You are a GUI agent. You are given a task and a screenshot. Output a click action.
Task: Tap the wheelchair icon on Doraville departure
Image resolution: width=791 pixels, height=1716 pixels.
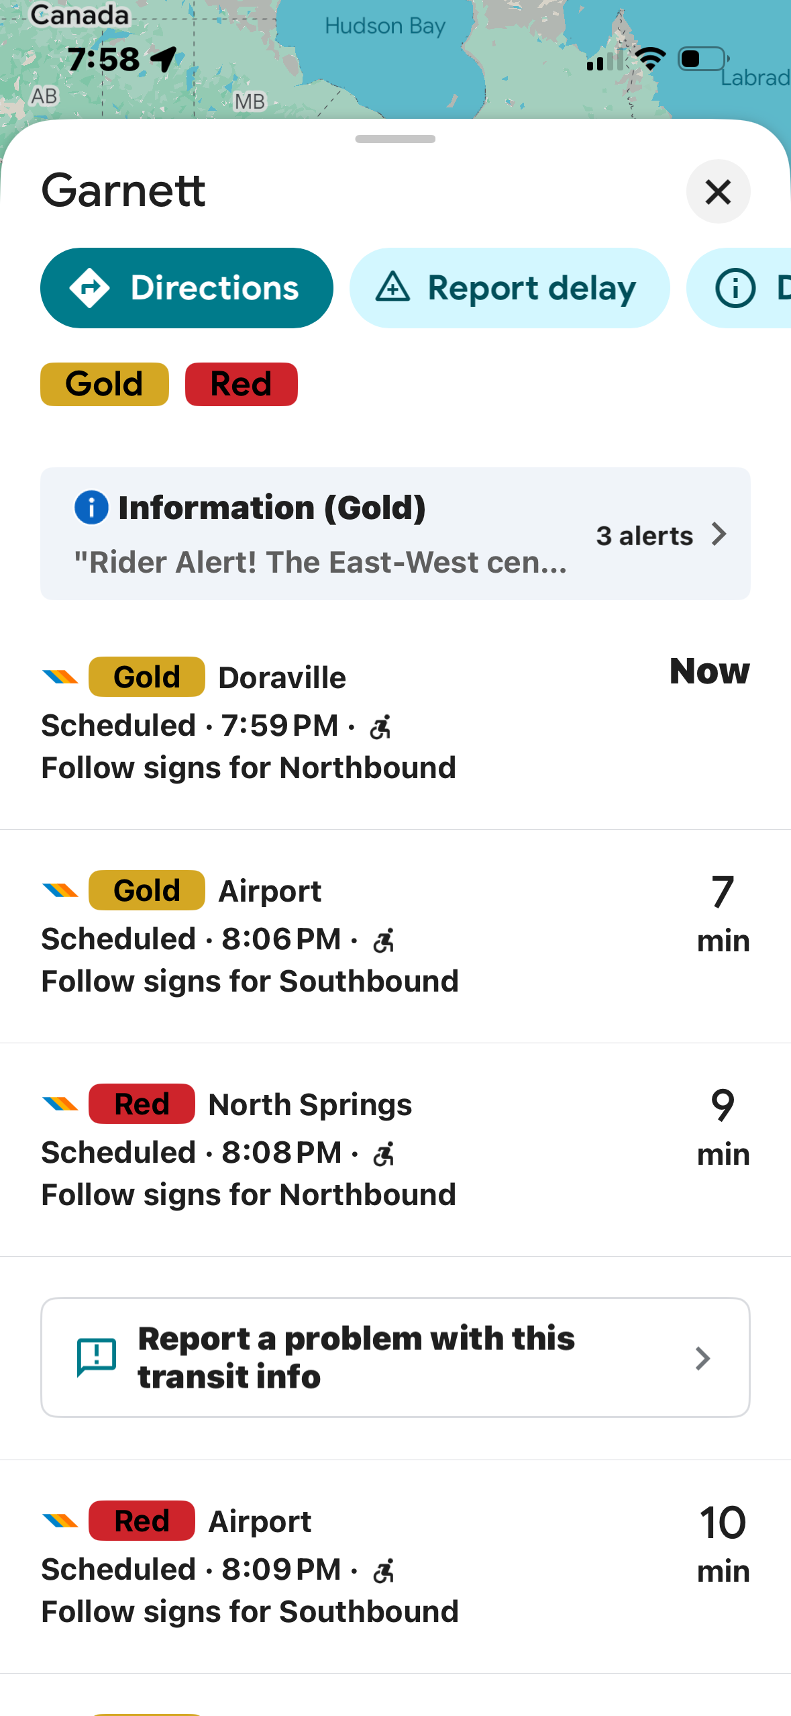[380, 727]
